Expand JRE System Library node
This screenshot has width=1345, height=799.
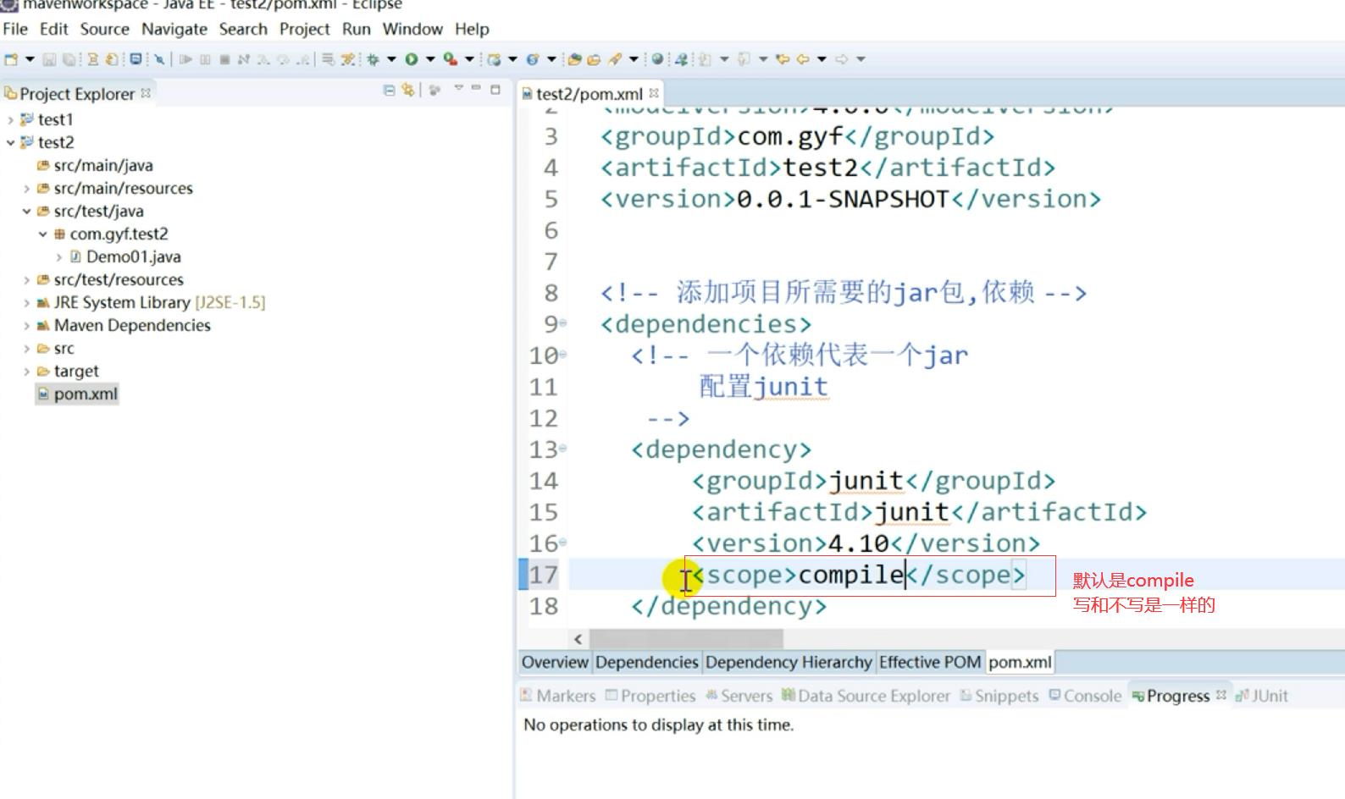click(26, 302)
